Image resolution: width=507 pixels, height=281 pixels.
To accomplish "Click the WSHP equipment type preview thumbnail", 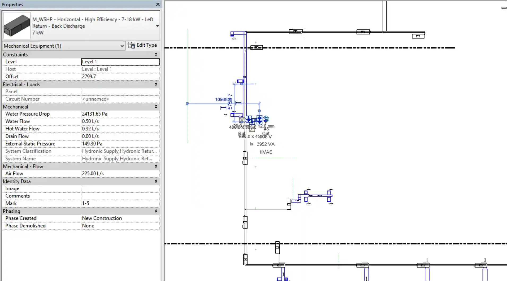I will point(17,26).
